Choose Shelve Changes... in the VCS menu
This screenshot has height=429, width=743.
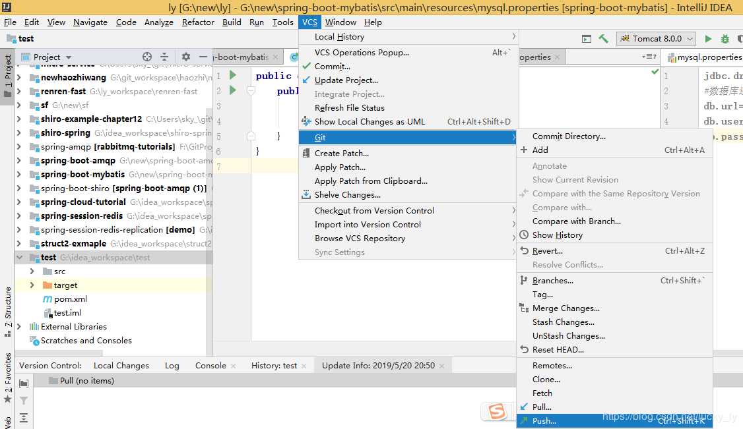click(x=408, y=195)
